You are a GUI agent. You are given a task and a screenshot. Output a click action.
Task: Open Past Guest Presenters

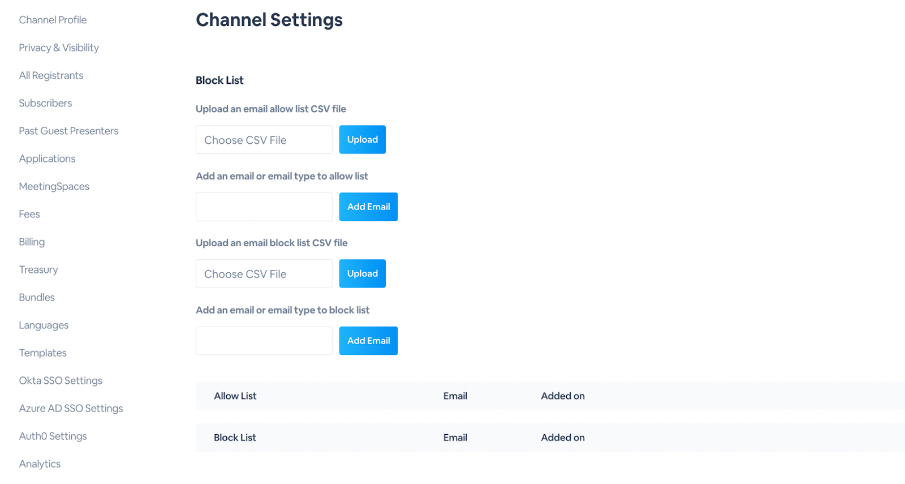[68, 131]
